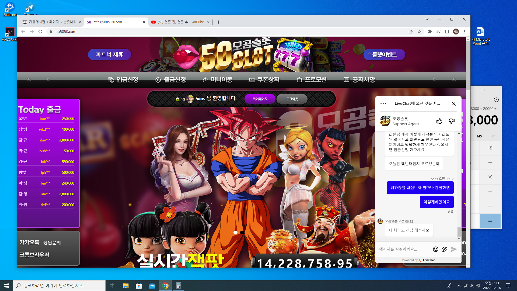Show hidden system tray icons
Image resolution: width=517 pixels, height=291 pixels.
coord(459,286)
